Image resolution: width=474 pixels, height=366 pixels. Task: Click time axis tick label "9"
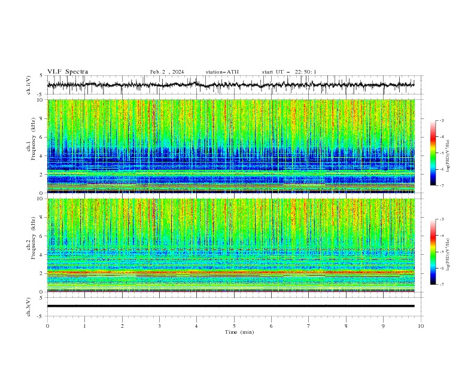383,326
